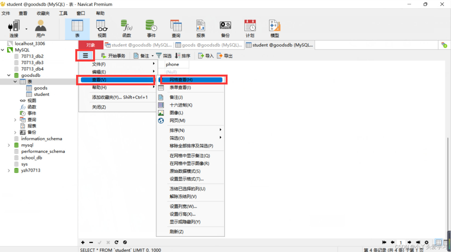Viewport: 451px width, 252px height.
Task: Open the 函数 function toolbar button
Action: [127, 29]
